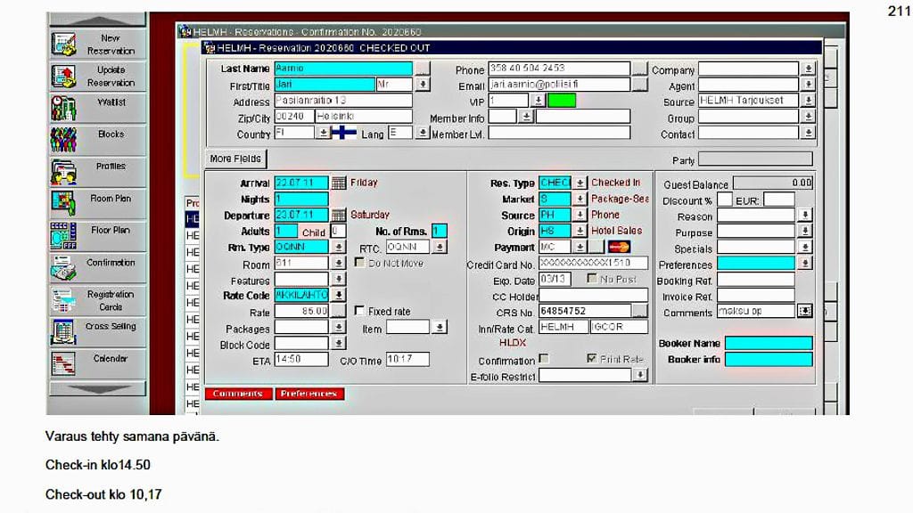The width and height of the screenshot is (913, 513).
Task: Open the Blocks sidebar icon
Action: 63,140
